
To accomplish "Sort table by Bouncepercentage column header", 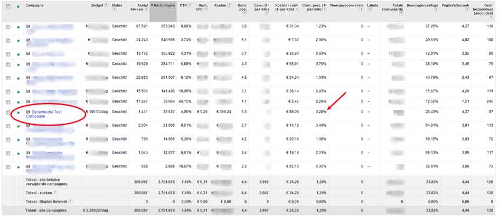I will click(x=424, y=5).
